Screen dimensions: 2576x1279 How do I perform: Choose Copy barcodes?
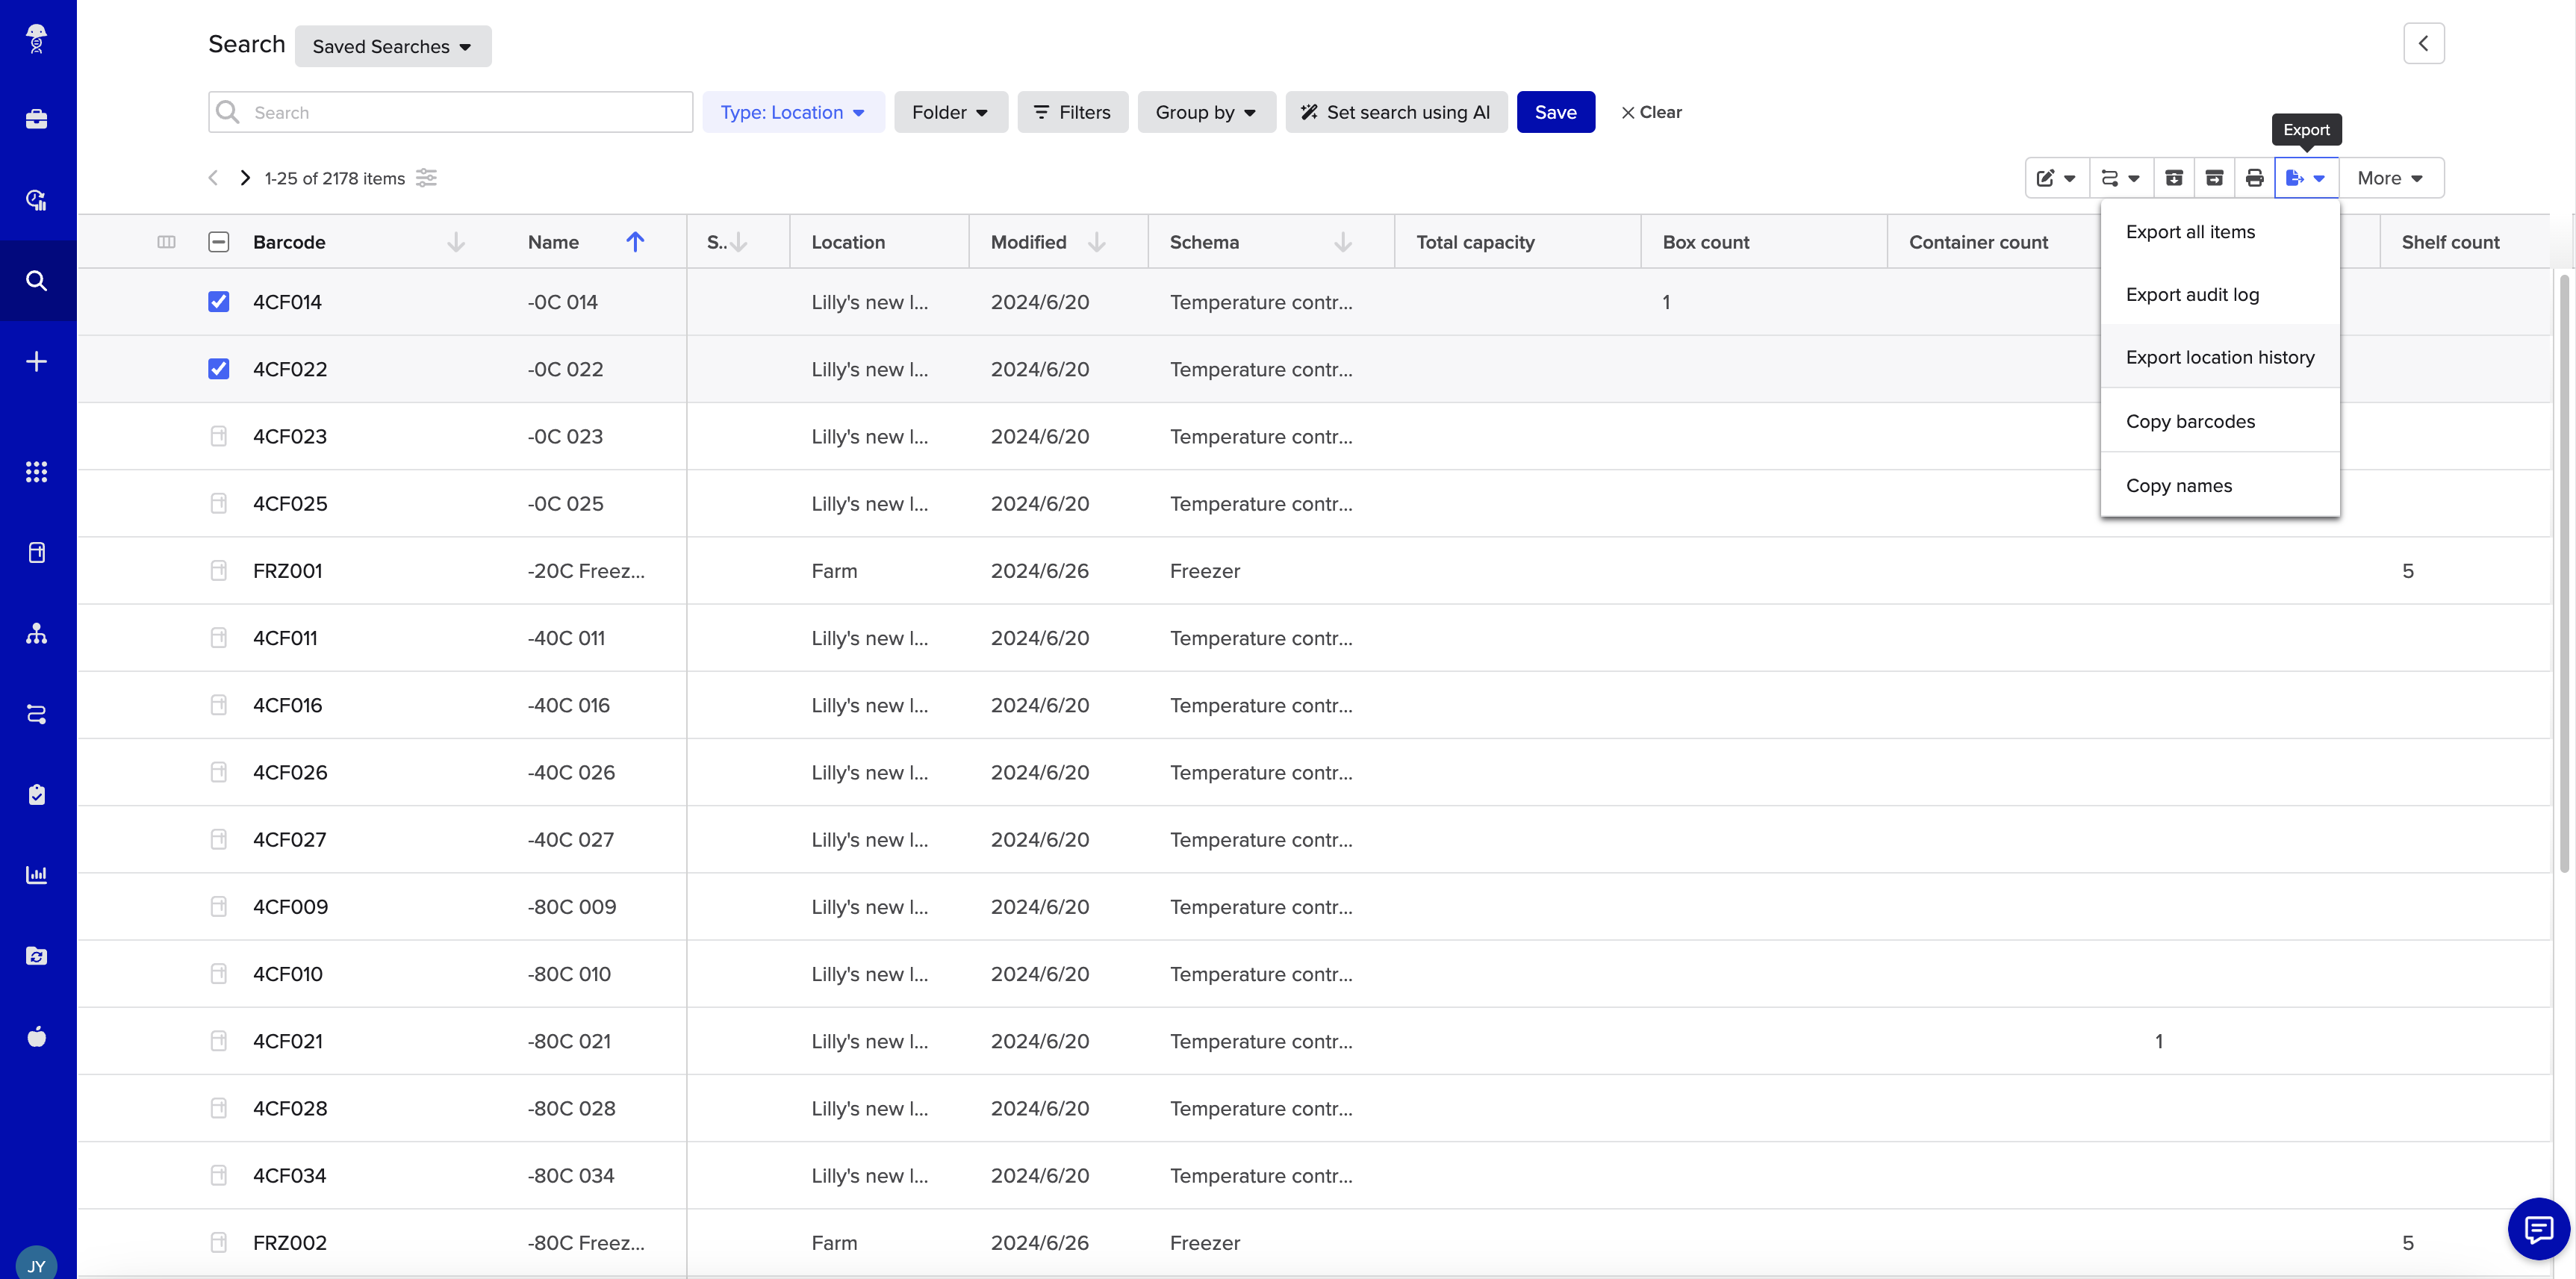(2219, 421)
